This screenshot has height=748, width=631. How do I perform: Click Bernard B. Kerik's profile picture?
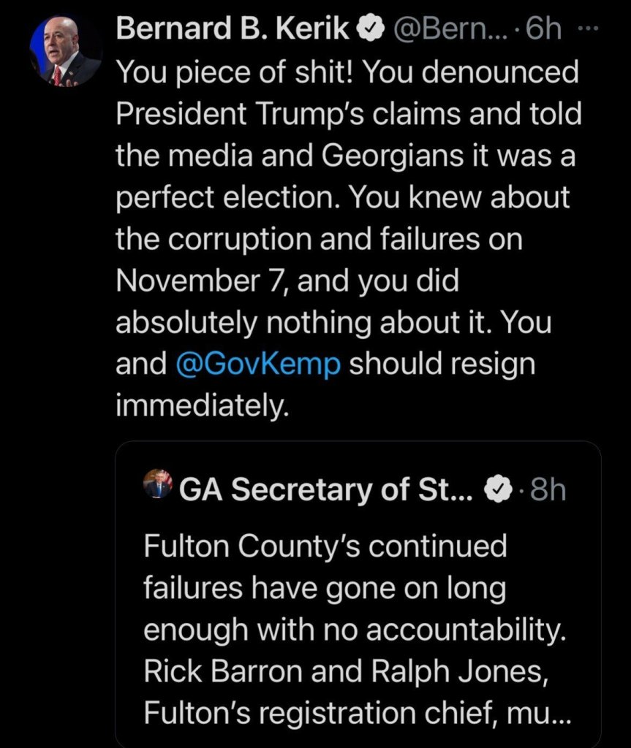65,51
